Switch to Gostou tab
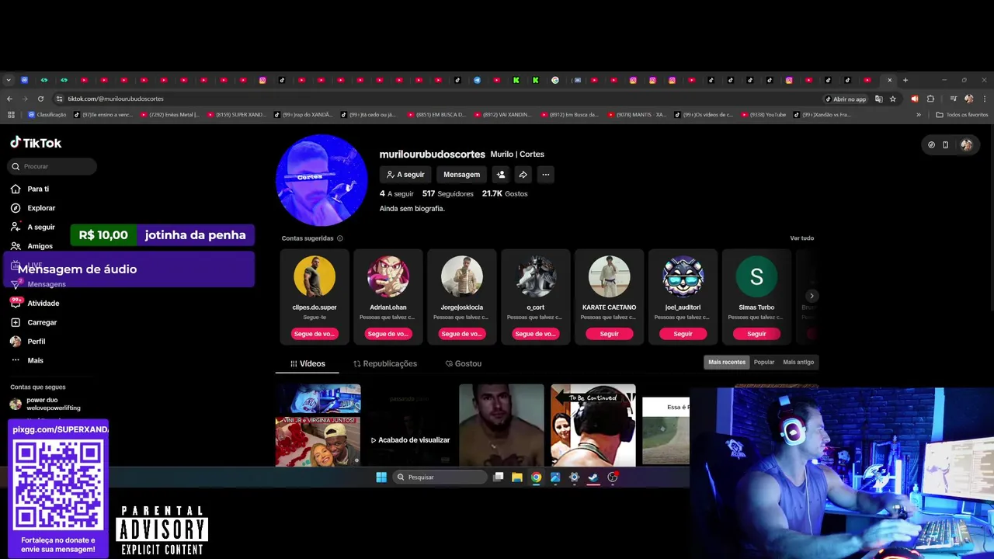 [x=464, y=363]
